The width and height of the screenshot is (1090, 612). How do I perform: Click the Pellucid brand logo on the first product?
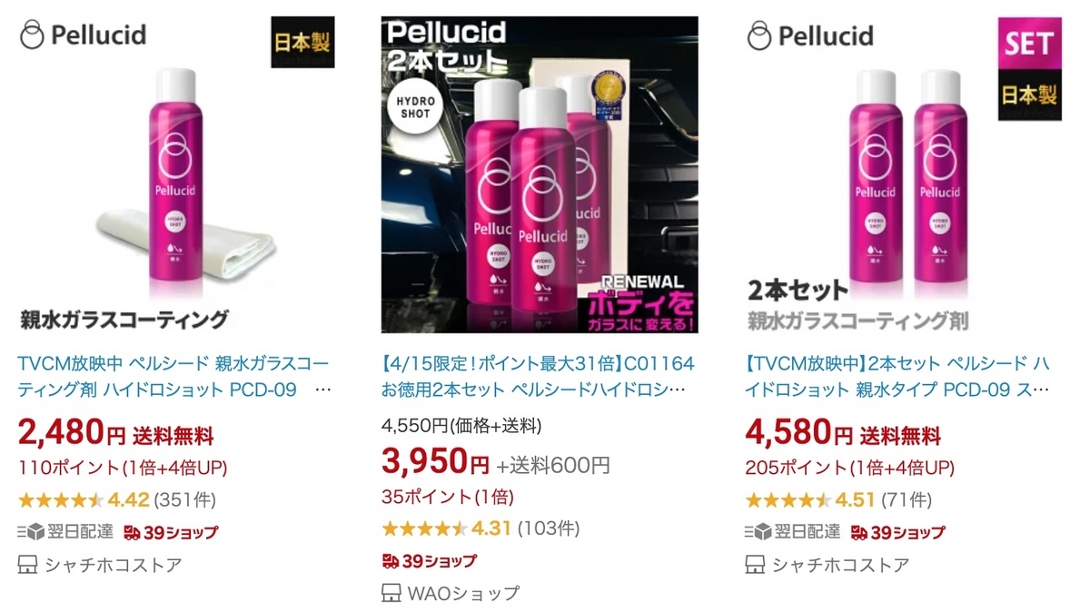click(84, 35)
